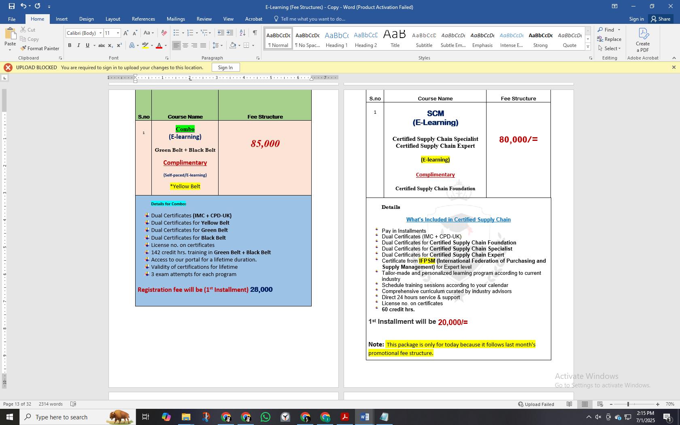The width and height of the screenshot is (680, 425).
Task: Undo the last action
Action: coord(23,6)
